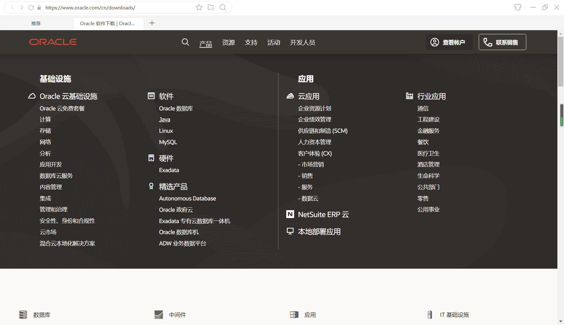This screenshot has width=564, height=325.
Task: Switch to the 推荐 browser tab
Action: [36, 23]
